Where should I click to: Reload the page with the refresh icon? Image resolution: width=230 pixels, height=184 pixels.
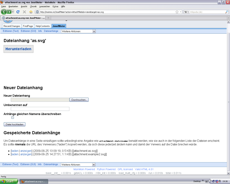(x=18, y=12)
